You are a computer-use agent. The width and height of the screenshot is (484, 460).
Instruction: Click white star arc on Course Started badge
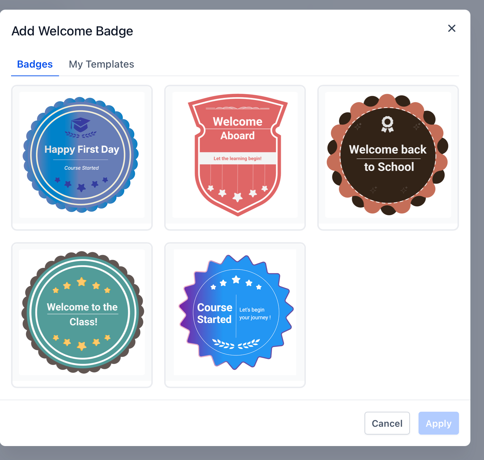[236, 283]
